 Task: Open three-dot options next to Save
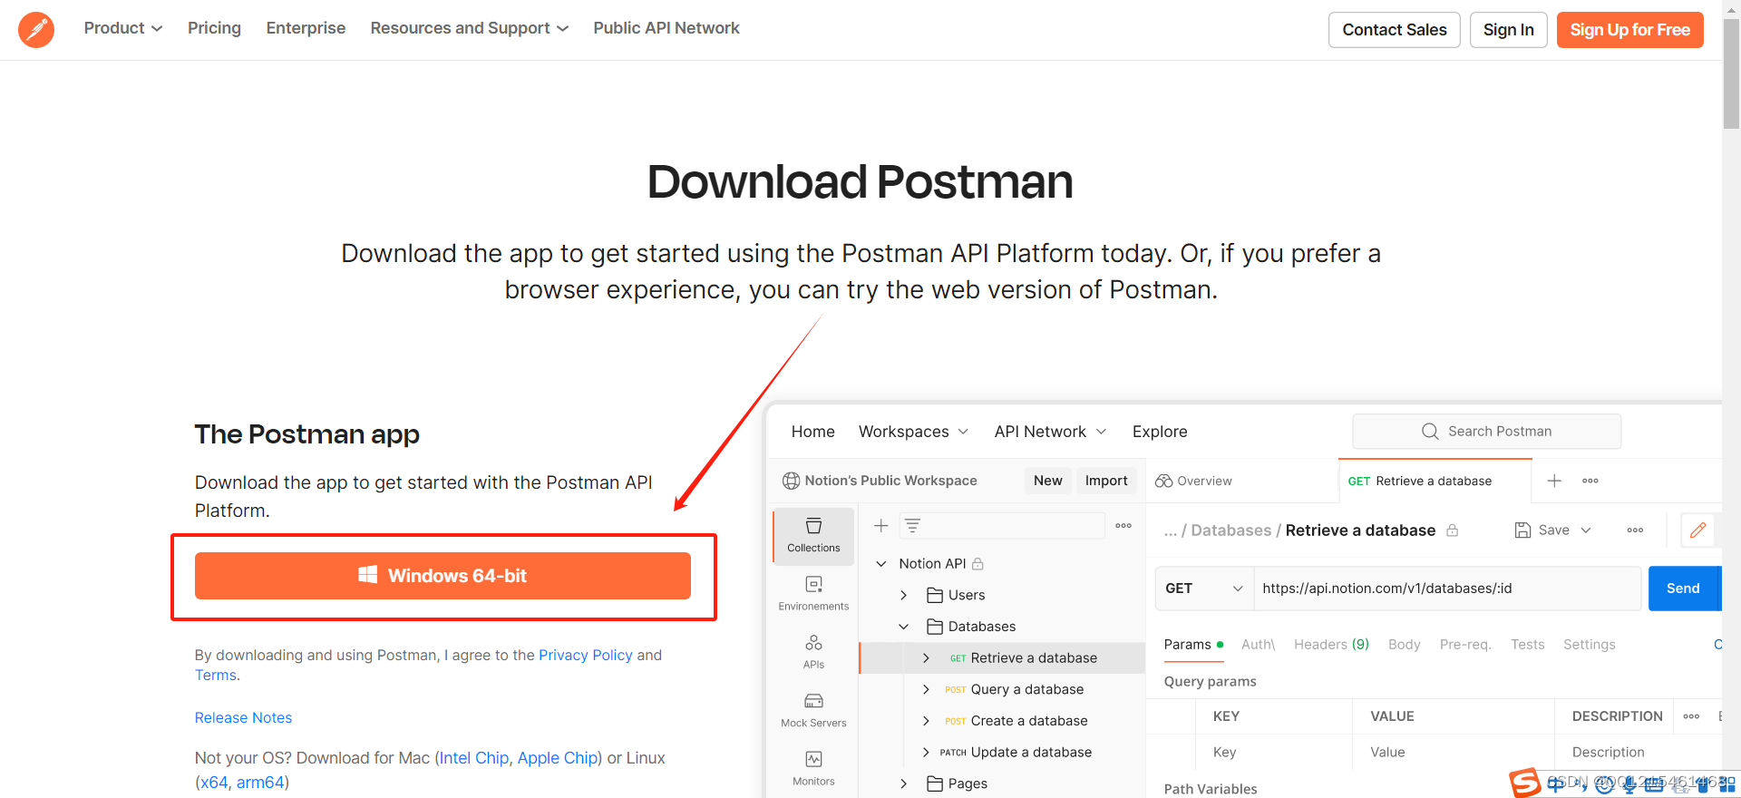coord(1635,530)
